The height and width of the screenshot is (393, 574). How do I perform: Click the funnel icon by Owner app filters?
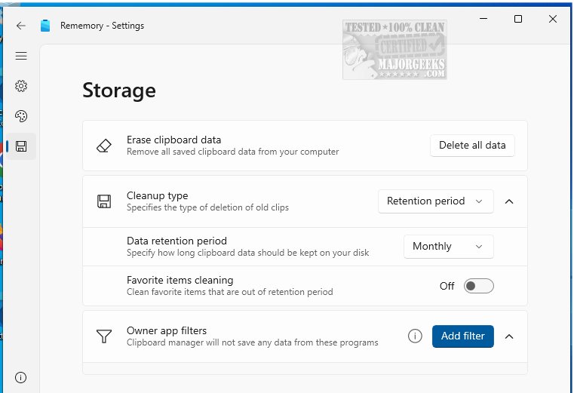(x=104, y=336)
